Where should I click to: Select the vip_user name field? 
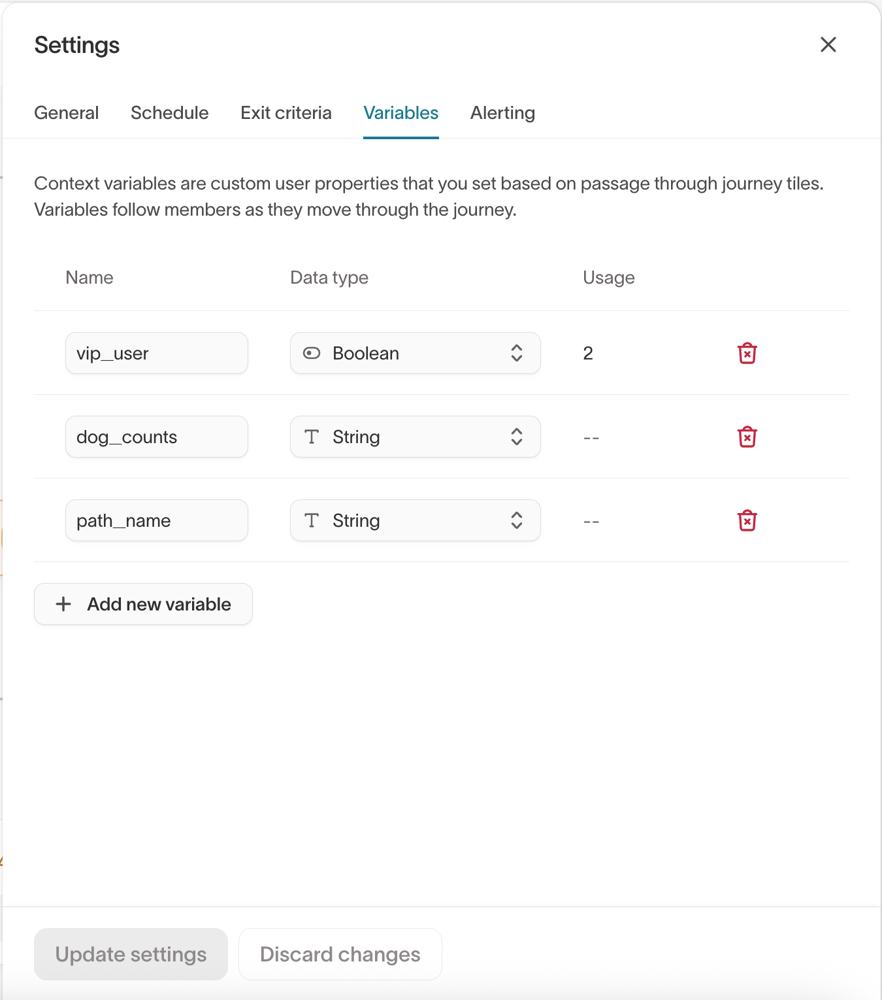[x=157, y=353]
